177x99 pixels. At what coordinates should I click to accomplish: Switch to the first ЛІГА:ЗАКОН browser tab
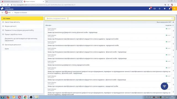coord(11,2)
